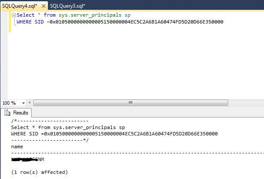The image size is (264, 179).
Task: Click the Results tab grid icon
Action: pos(7,113)
